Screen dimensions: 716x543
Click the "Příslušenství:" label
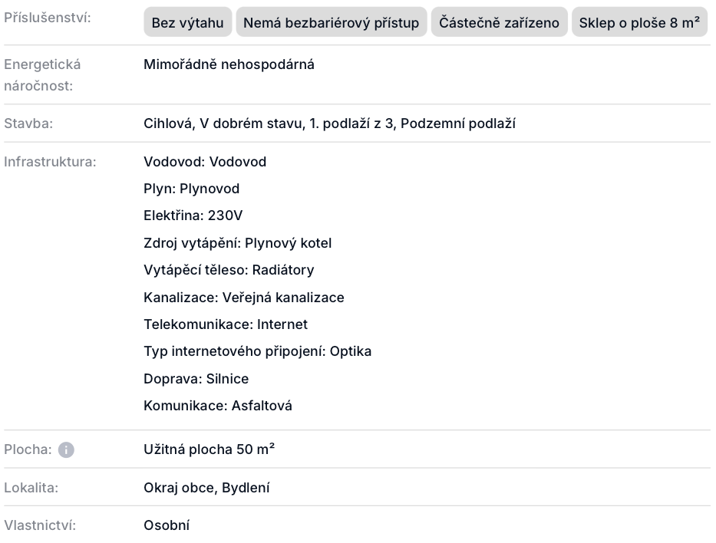click(x=48, y=17)
